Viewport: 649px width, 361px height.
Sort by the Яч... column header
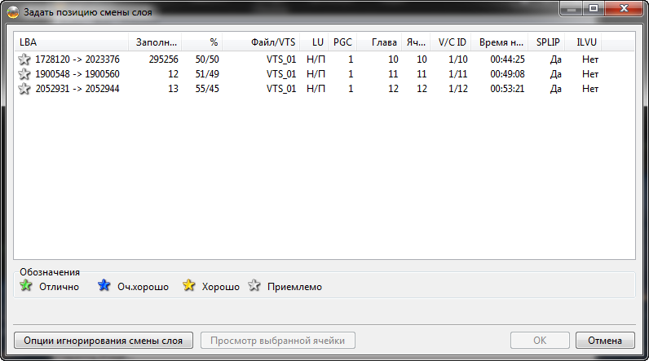(x=417, y=42)
